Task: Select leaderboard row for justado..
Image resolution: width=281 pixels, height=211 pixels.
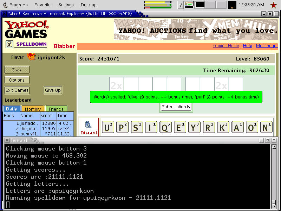Action: 38,123
